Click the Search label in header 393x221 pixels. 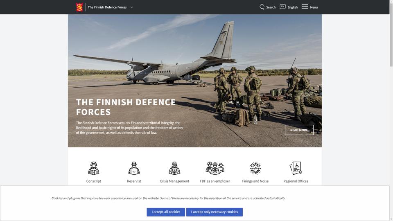[271, 7]
